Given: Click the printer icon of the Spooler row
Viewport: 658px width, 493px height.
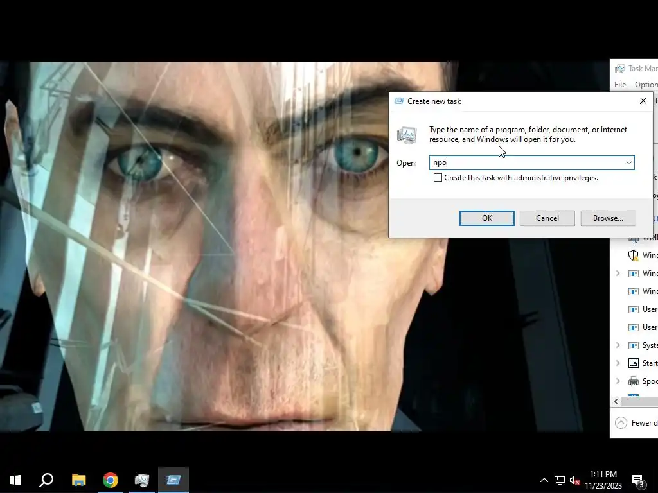Looking at the screenshot, I should pos(633,381).
